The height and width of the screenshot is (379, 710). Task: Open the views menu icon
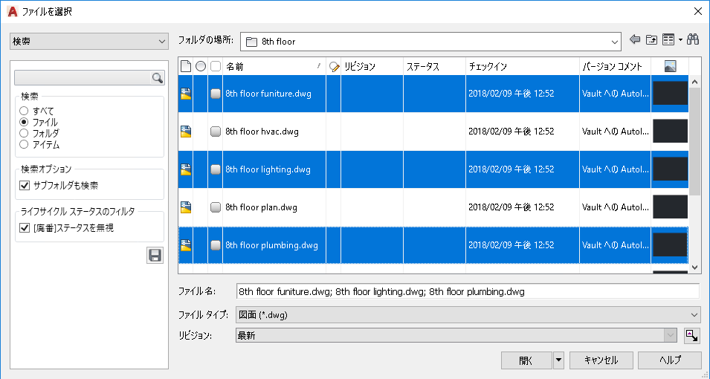(x=668, y=40)
